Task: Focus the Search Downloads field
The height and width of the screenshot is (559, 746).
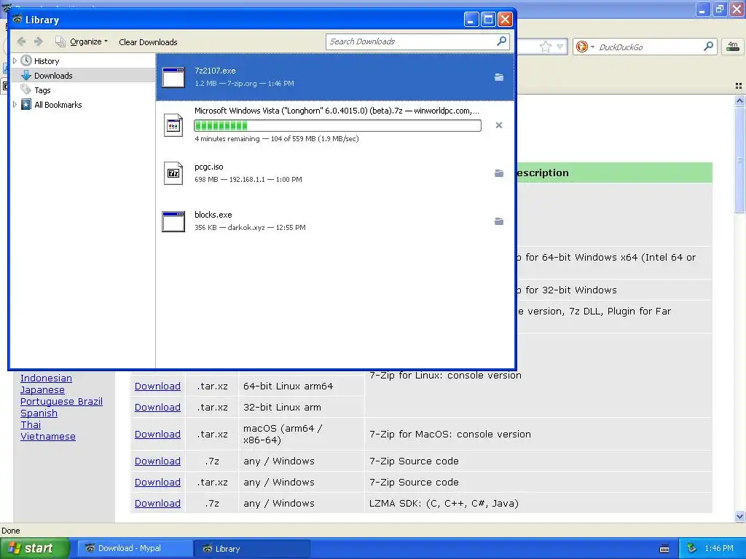Action: (417, 41)
